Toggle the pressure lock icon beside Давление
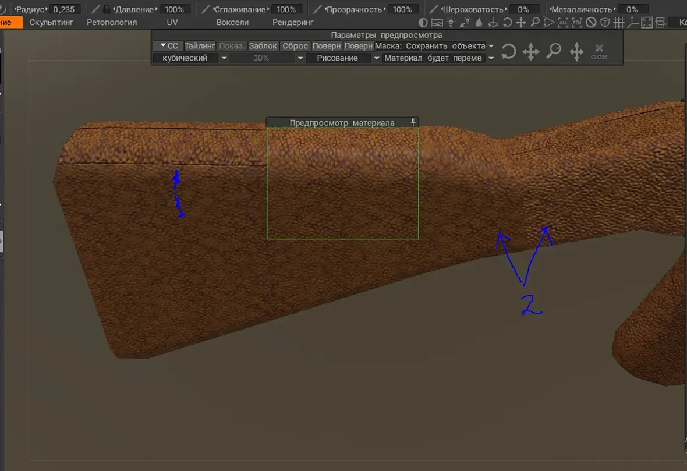 coord(106,9)
